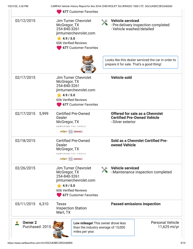The height and width of the screenshot is (249, 193).
Task: Click the dealer serviced car speech bubble
Action: (x=140, y=62)
